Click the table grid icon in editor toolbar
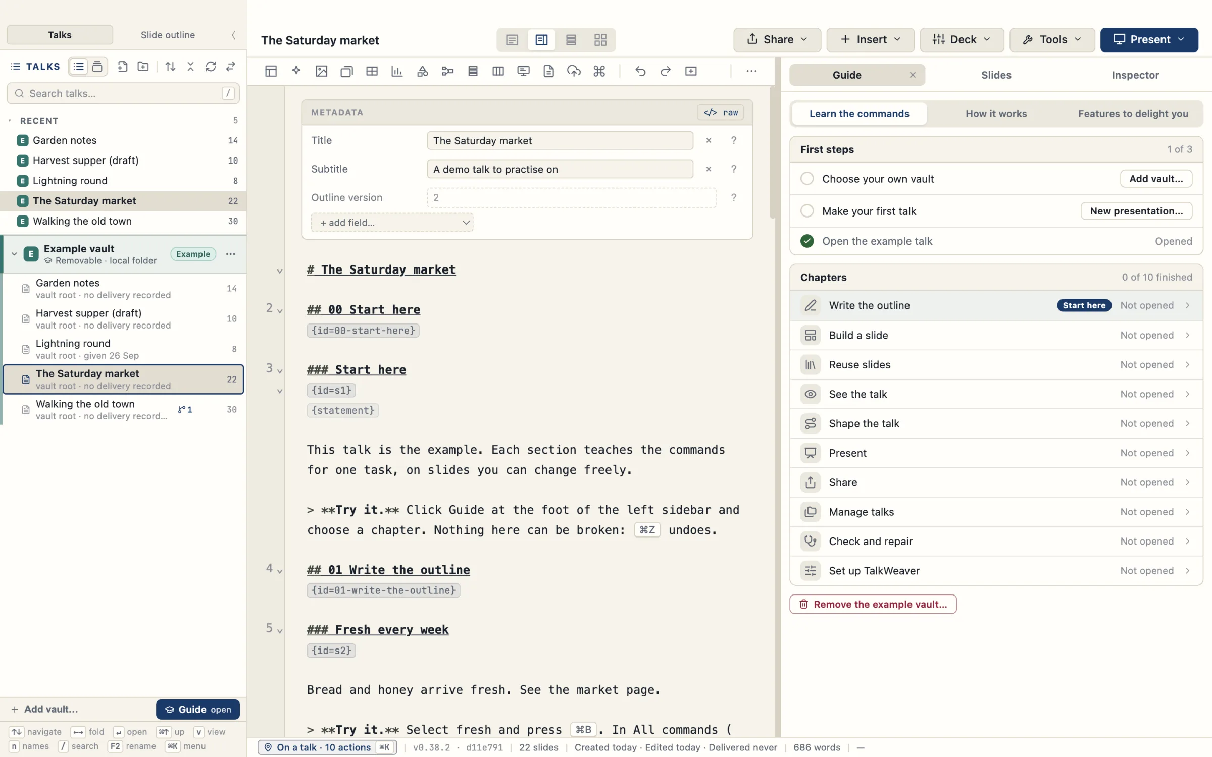 tap(372, 71)
